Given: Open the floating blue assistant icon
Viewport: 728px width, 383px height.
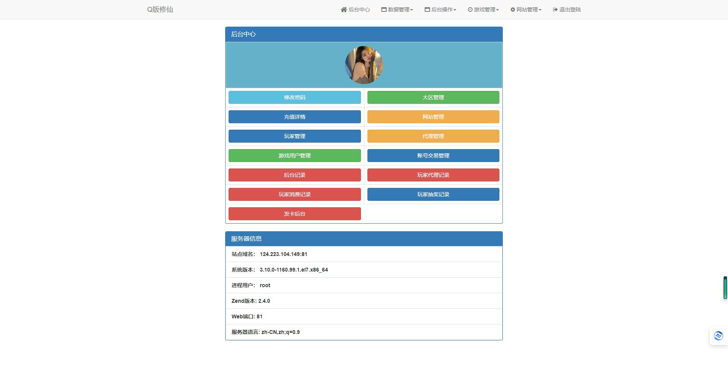Looking at the screenshot, I should (x=718, y=336).
